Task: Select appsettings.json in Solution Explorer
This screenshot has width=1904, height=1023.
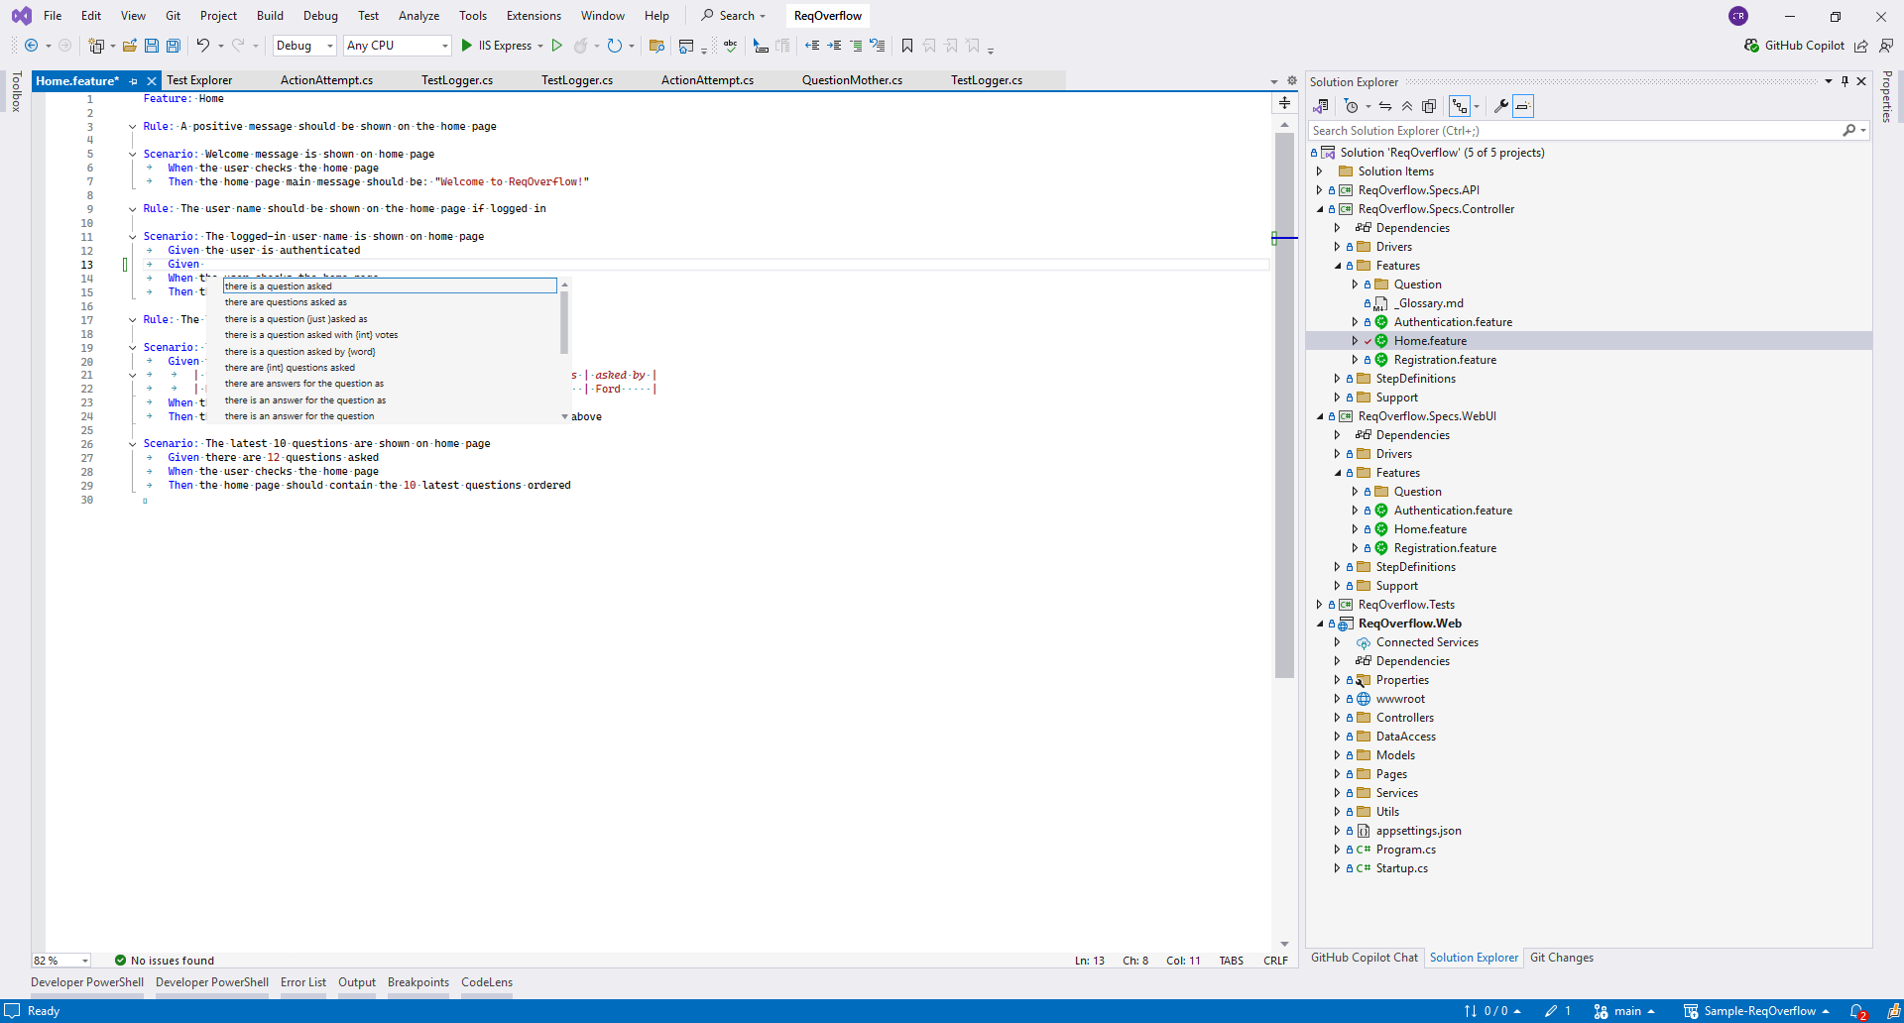Action: coord(1418,831)
